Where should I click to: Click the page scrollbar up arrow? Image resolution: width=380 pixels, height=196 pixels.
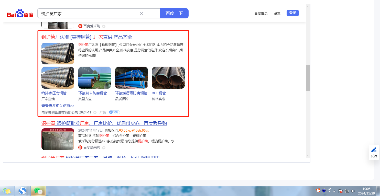(x=308, y=6)
